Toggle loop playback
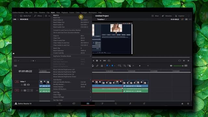The height and width of the screenshot is (117, 208). pos(109,61)
